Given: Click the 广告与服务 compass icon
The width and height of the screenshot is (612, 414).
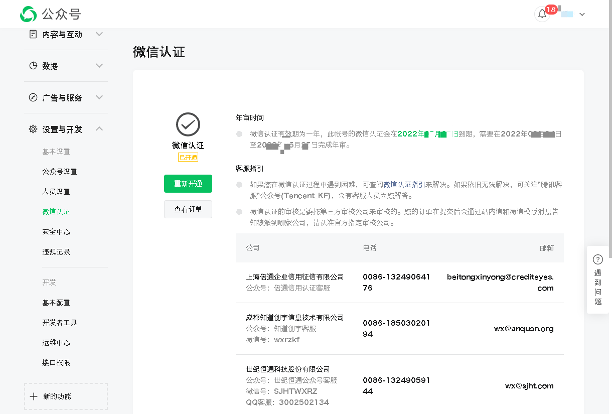Looking at the screenshot, I should click(x=33, y=97).
